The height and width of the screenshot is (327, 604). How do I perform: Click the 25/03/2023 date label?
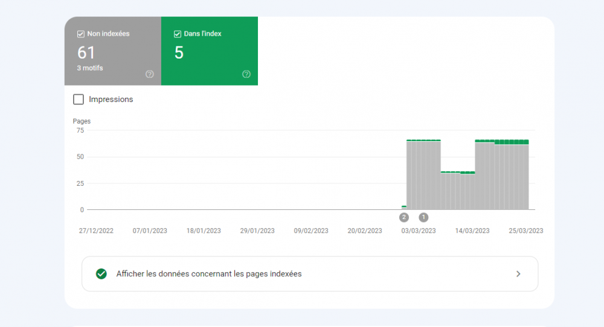click(x=526, y=231)
